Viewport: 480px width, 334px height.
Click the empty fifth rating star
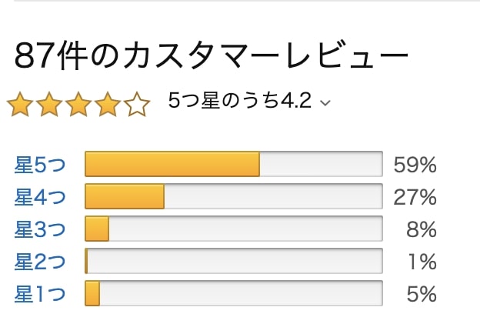click(136, 105)
